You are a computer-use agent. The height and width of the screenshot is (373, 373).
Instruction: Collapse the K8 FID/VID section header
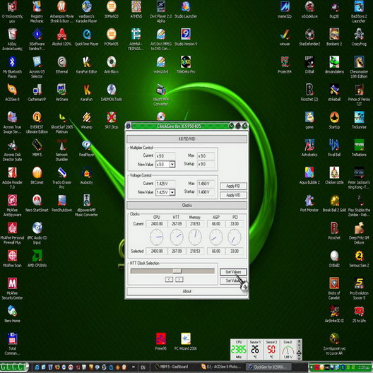(186, 139)
